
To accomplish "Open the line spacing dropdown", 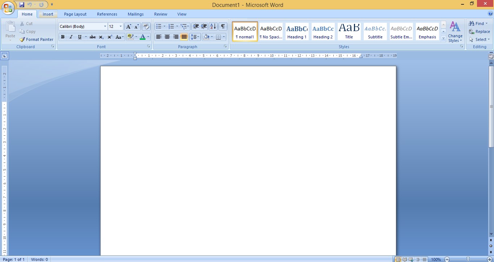I will coord(195,37).
